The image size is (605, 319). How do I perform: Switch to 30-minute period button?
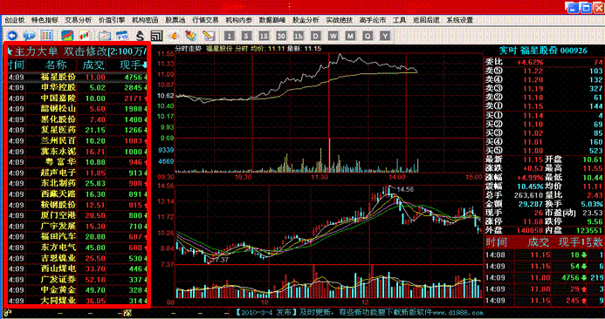coord(281,37)
